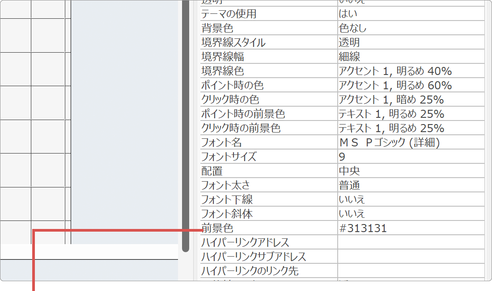Click the ハイパーリンクサブアドレス field

pos(409,256)
